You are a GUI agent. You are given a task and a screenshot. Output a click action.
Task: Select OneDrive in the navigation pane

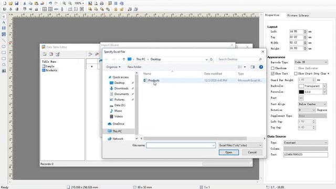pos(118,124)
